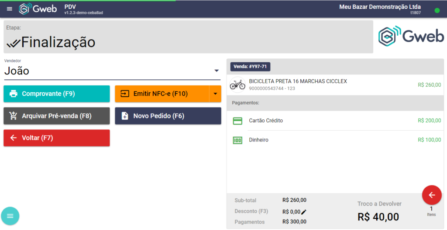Image resolution: width=447 pixels, height=230 pixels.
Task: Select the Dinheiro payment row
Action: [x=335, y=140]
